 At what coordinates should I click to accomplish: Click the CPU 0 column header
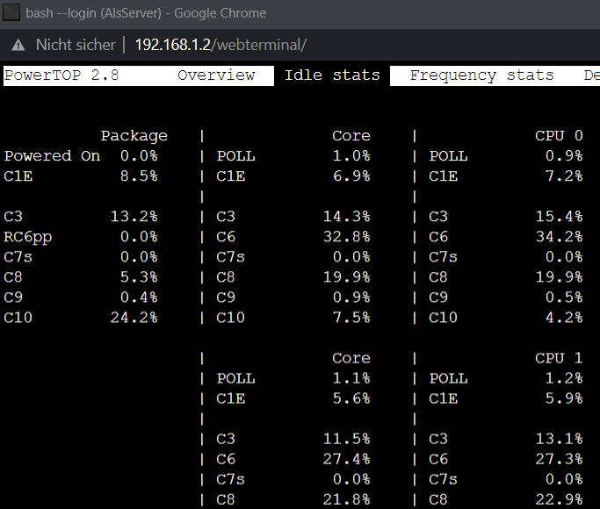pos(559,136)
